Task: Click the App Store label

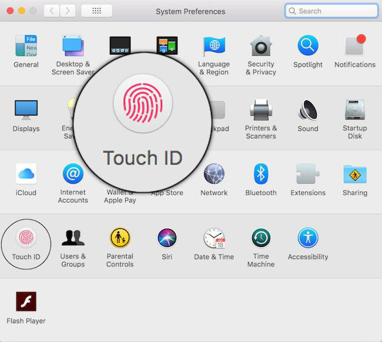Action: pos(167,193)
